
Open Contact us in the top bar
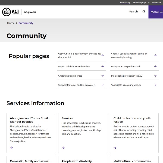156,2
